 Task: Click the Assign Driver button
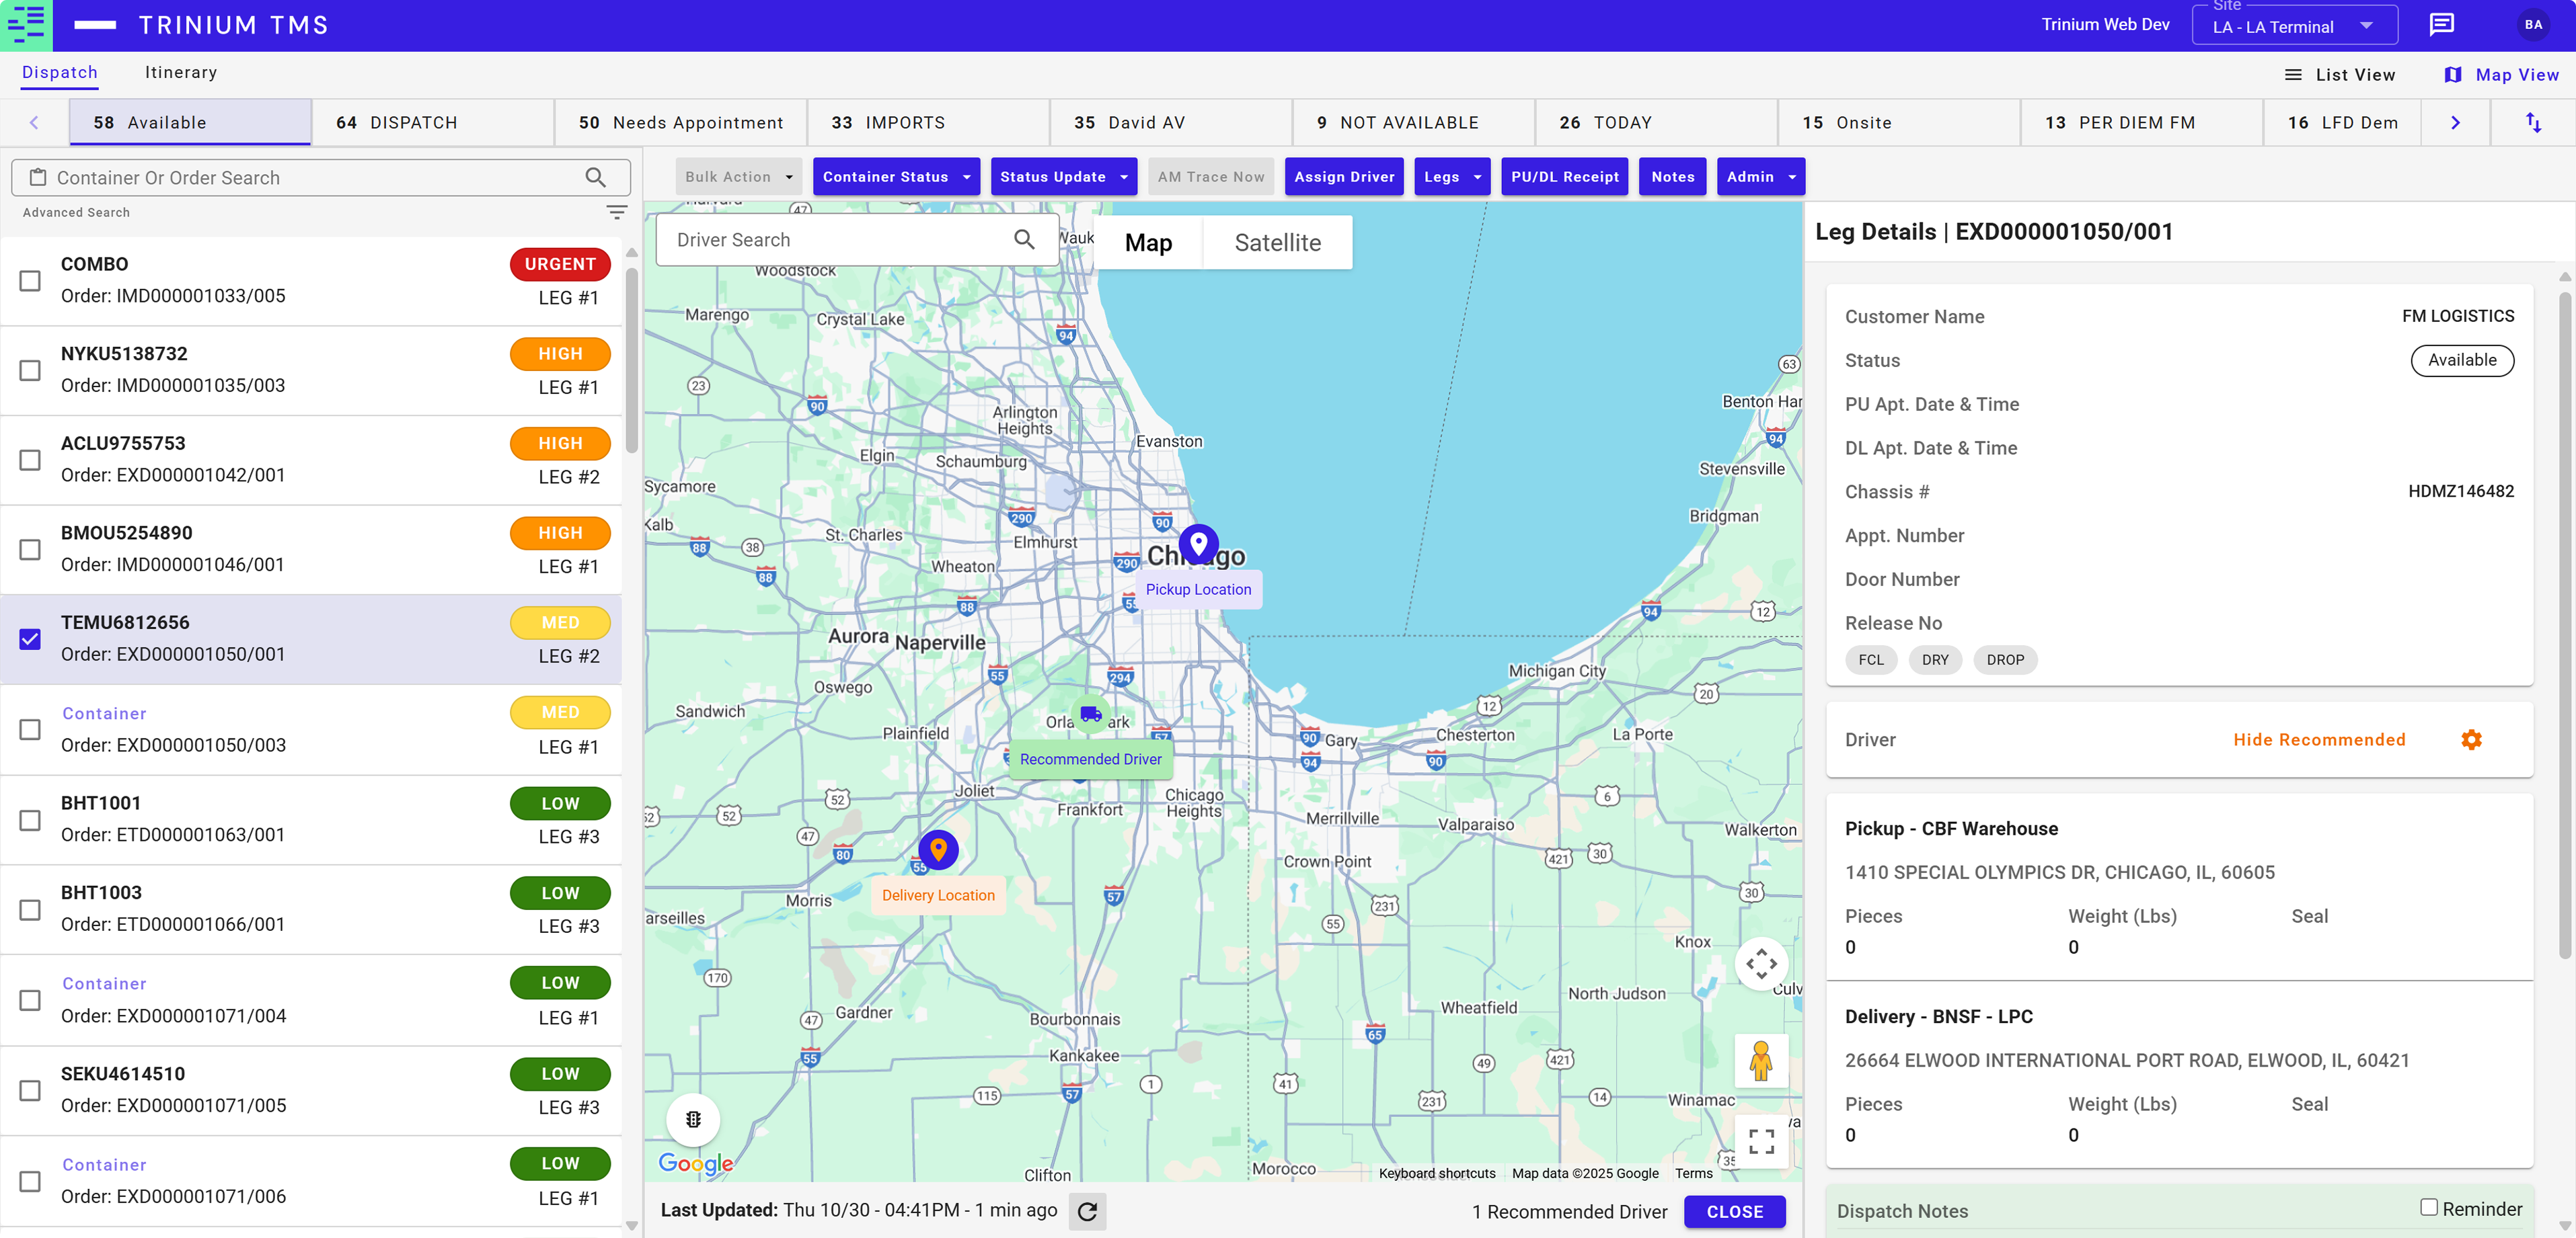pyautogui.click(x=1343, y=177)
